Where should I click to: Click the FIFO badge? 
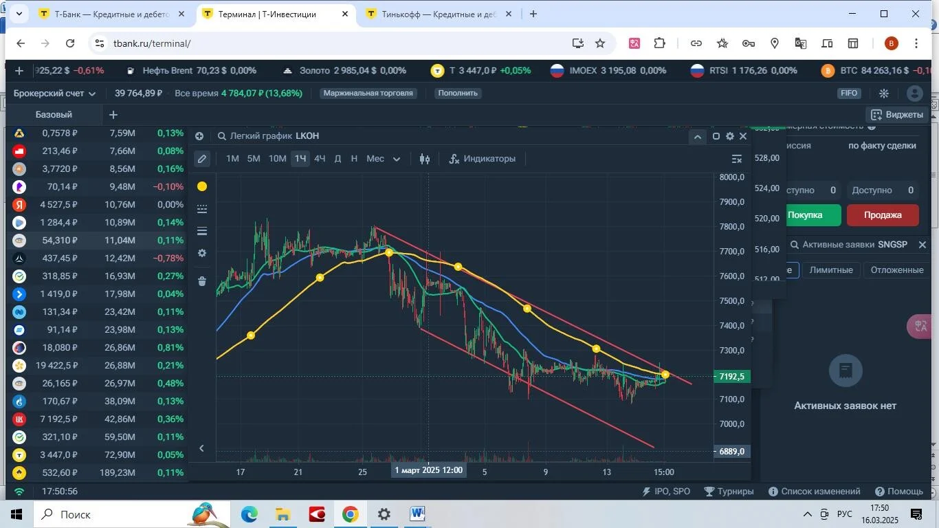click(x=849, y=93)
